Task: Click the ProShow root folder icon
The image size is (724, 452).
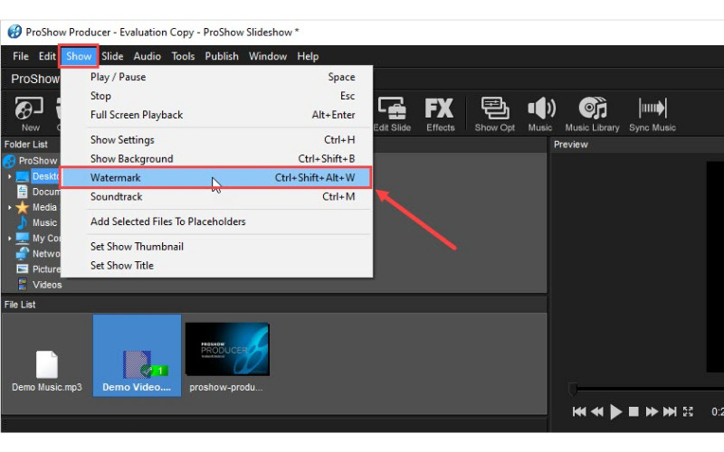Action: [9, 161]
